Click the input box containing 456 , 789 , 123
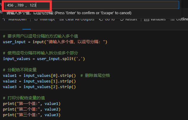Viewport: 188px width, 120px height. point(92,5)
